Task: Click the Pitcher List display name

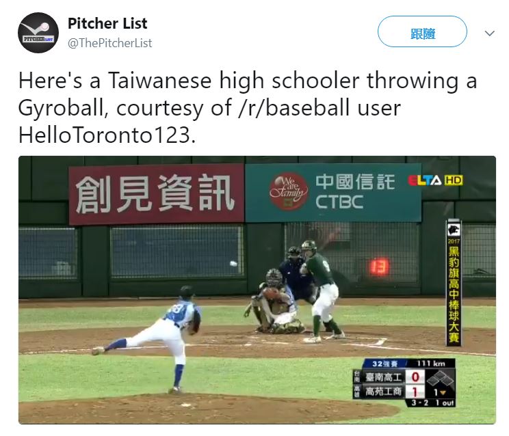Action: click(x=107, y=23)
